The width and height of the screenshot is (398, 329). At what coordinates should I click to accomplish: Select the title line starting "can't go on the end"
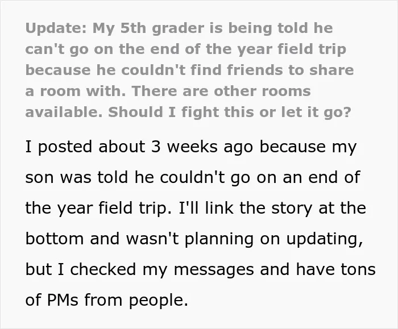tap(186, 49)
